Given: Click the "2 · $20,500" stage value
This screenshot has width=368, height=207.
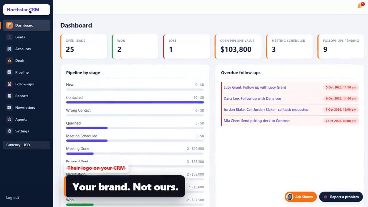Looking at the screenshot, I should (195, 149).
